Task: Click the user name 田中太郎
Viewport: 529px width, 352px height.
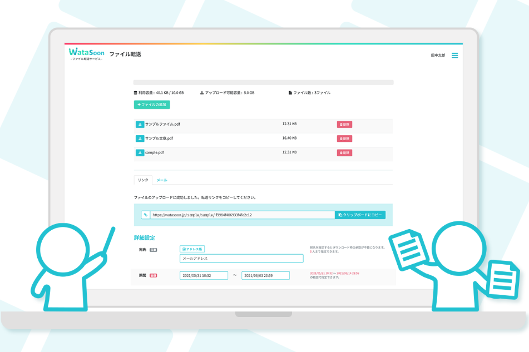Action: point(438,56)
